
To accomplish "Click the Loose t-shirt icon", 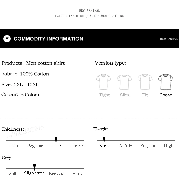I will click(x=166, y=82).
